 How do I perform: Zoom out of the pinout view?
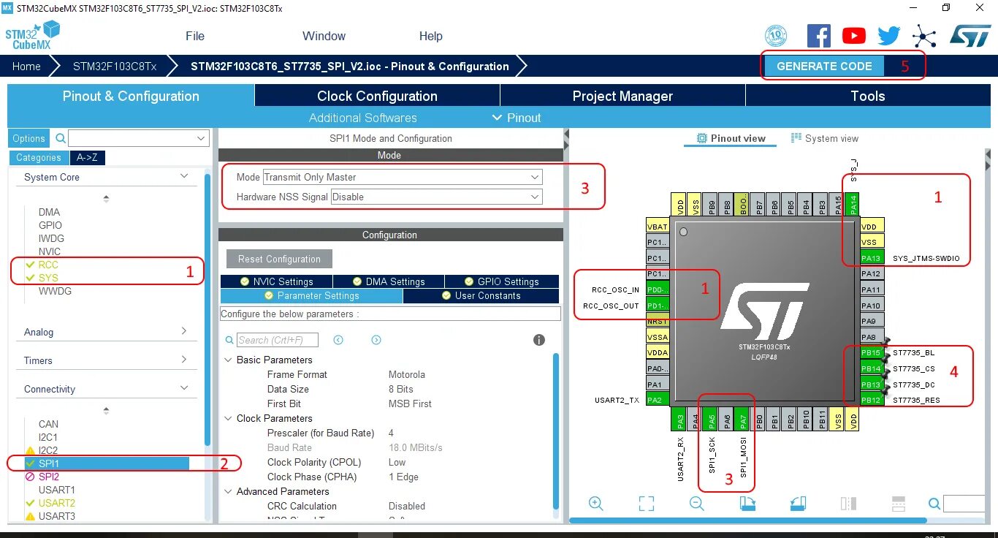pos(696,503)
